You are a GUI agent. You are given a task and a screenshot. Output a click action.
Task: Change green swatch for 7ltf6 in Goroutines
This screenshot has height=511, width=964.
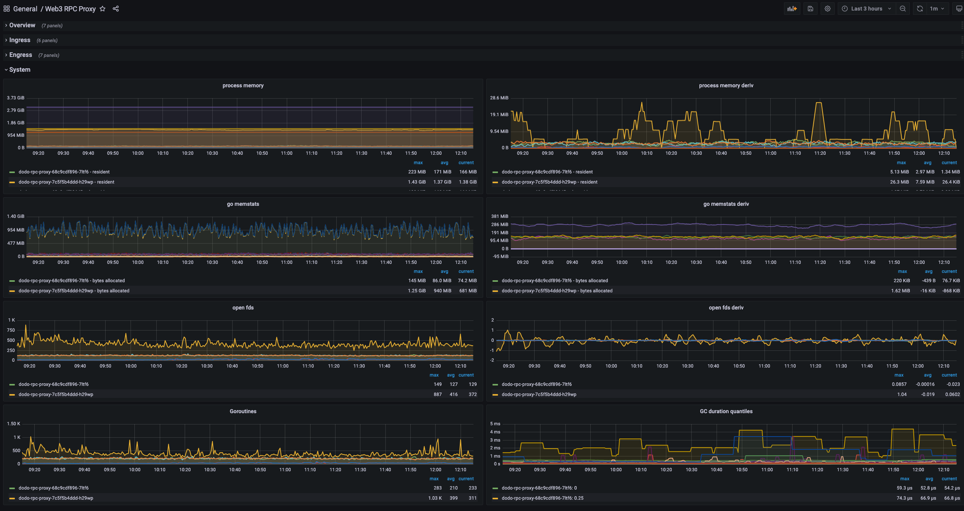tap(12, 488)
